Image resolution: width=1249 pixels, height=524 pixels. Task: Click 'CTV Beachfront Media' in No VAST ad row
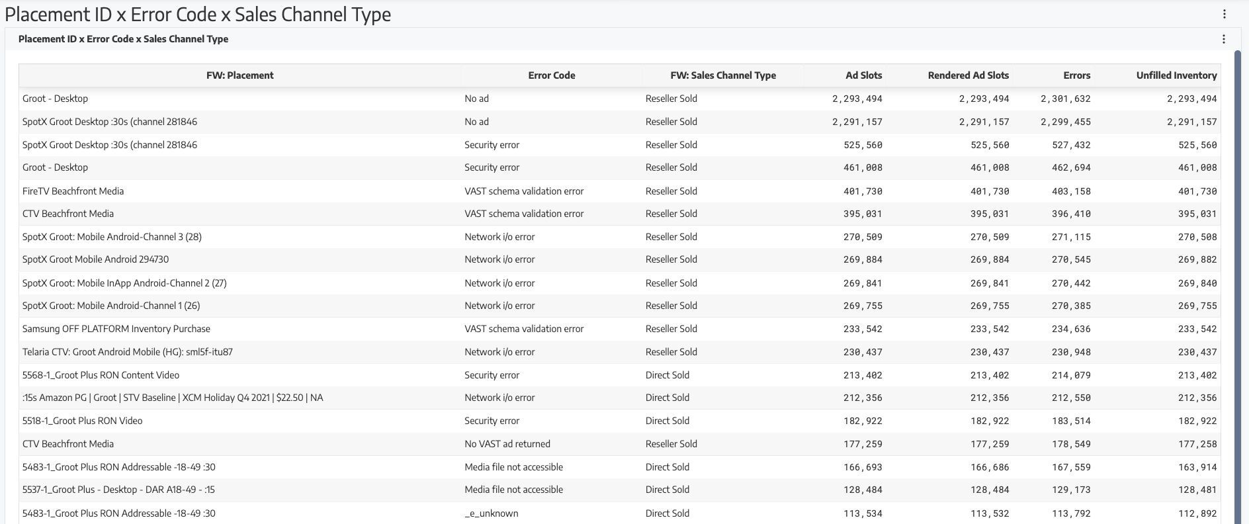[x=68, y=444]
